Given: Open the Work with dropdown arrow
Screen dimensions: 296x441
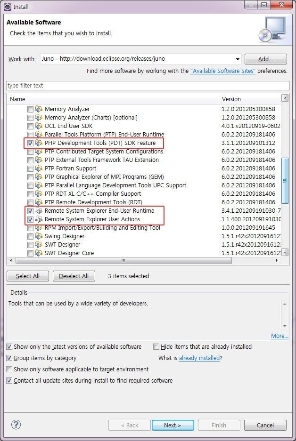Looking at the screenshot, I should 238,59.
